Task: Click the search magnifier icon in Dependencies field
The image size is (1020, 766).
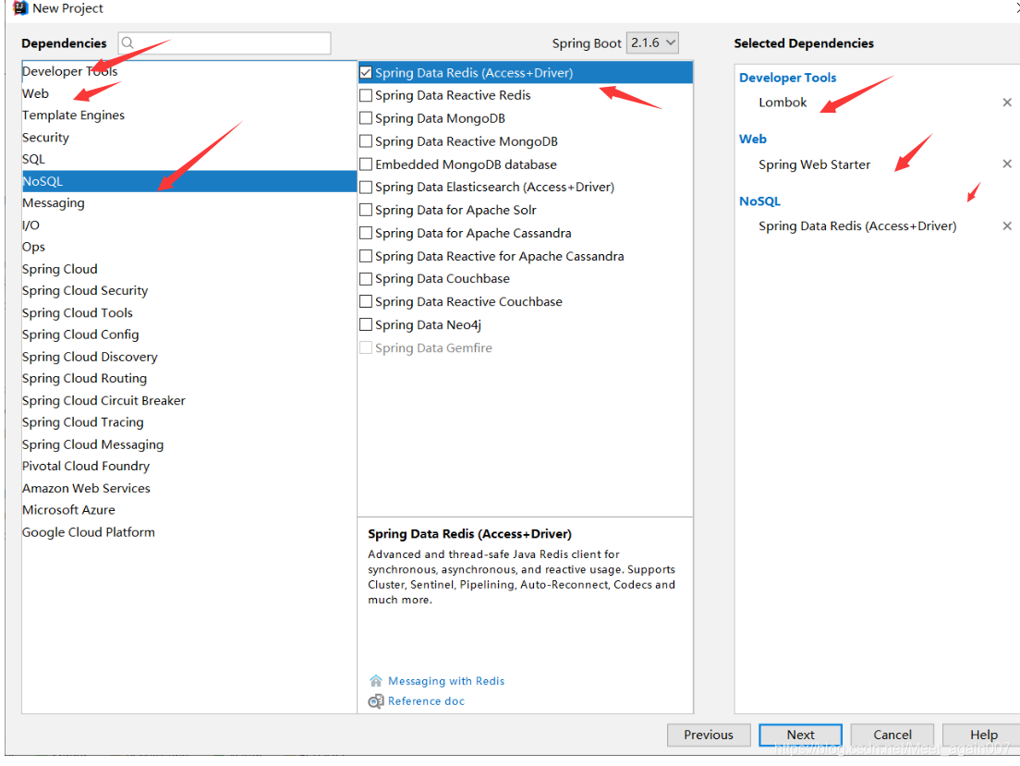Action: [x=127, y=43]
